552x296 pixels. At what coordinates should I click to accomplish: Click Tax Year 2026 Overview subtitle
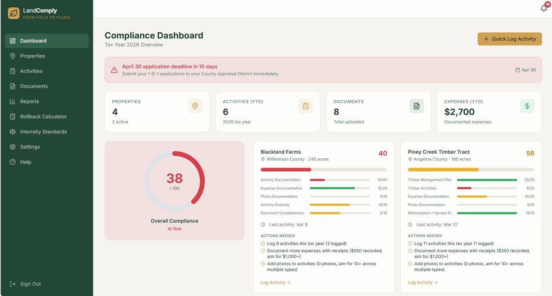coord(134,45)
